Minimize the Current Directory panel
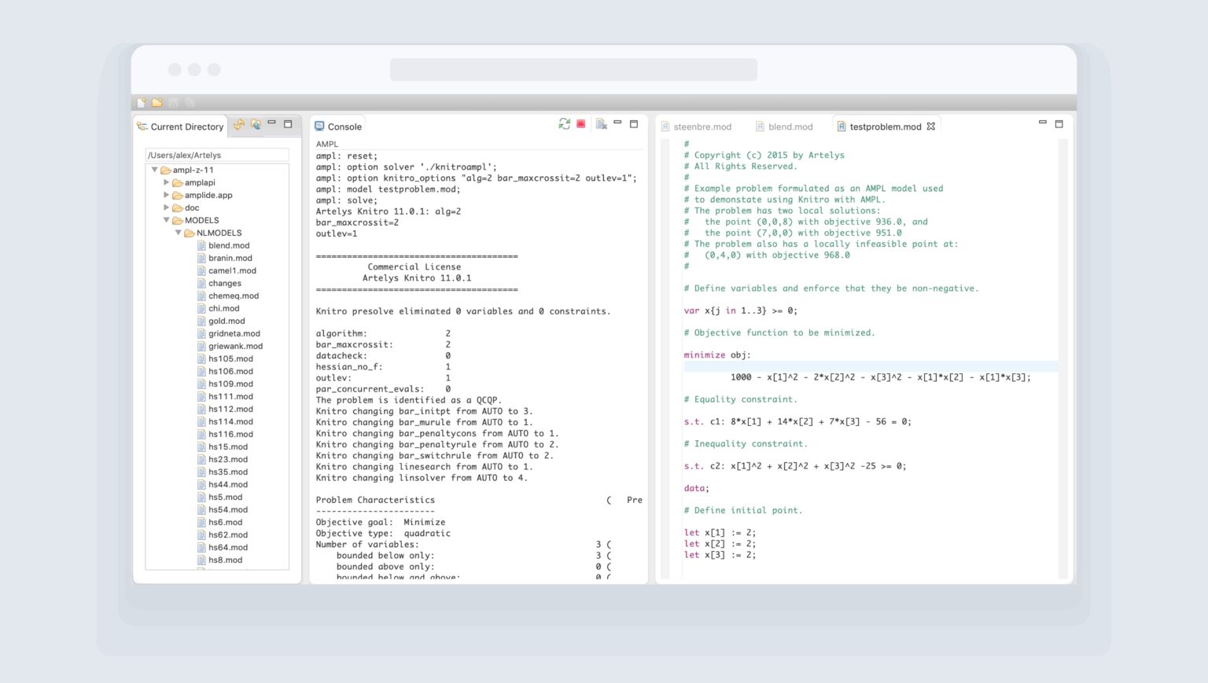 point(272,123)
